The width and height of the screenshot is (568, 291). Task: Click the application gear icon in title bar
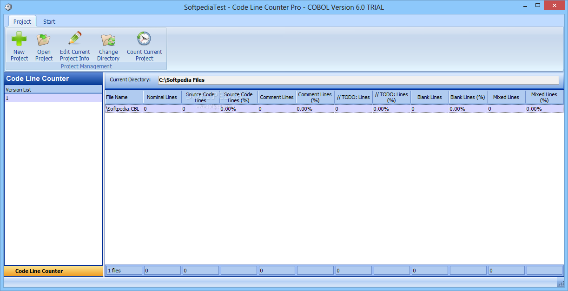tap(8, 7)
